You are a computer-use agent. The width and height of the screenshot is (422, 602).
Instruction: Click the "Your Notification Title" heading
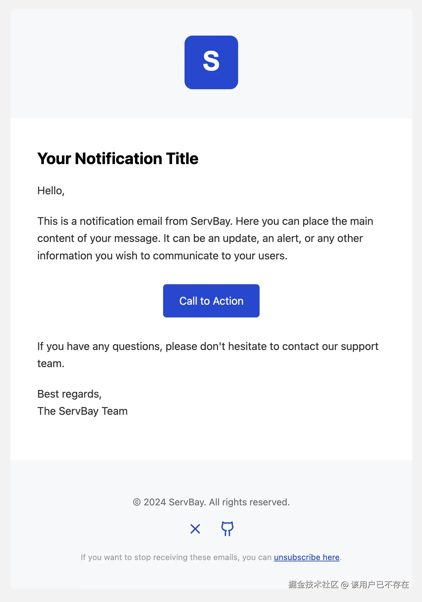pos(118,158)
